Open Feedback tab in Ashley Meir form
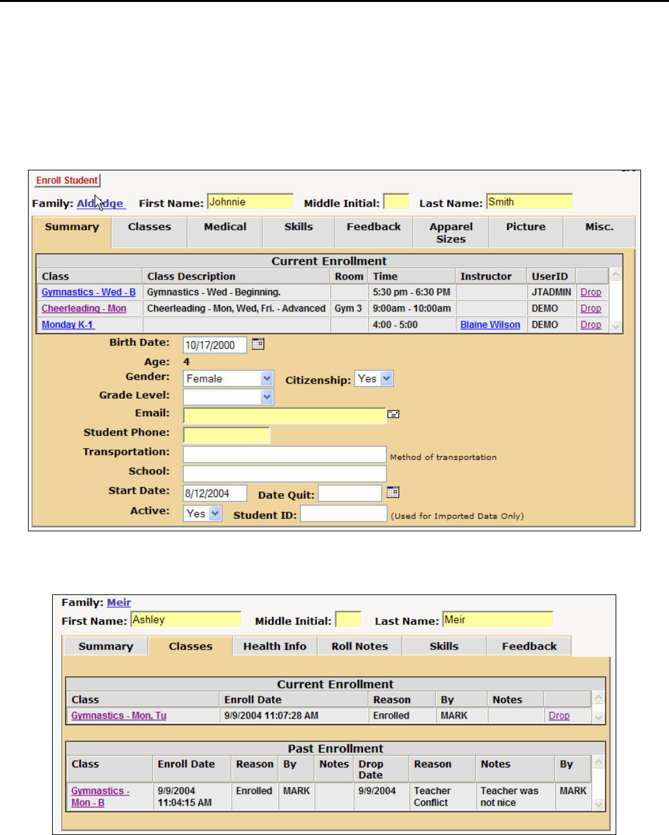669x835 pixels. click(x=529, y=646)
